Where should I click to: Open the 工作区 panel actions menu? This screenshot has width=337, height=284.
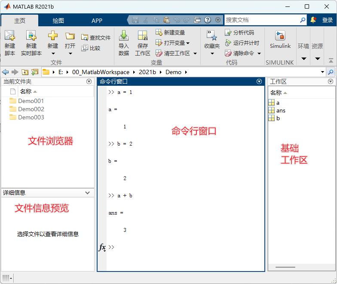point(331,81)
